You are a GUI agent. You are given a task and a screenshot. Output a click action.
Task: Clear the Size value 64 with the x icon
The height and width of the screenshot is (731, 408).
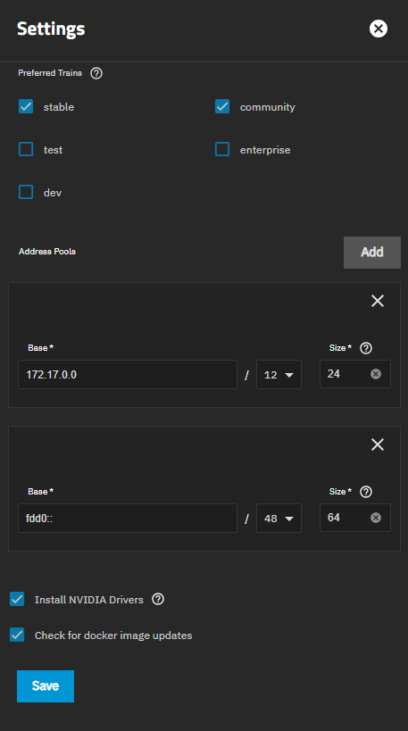pos(376,518)
